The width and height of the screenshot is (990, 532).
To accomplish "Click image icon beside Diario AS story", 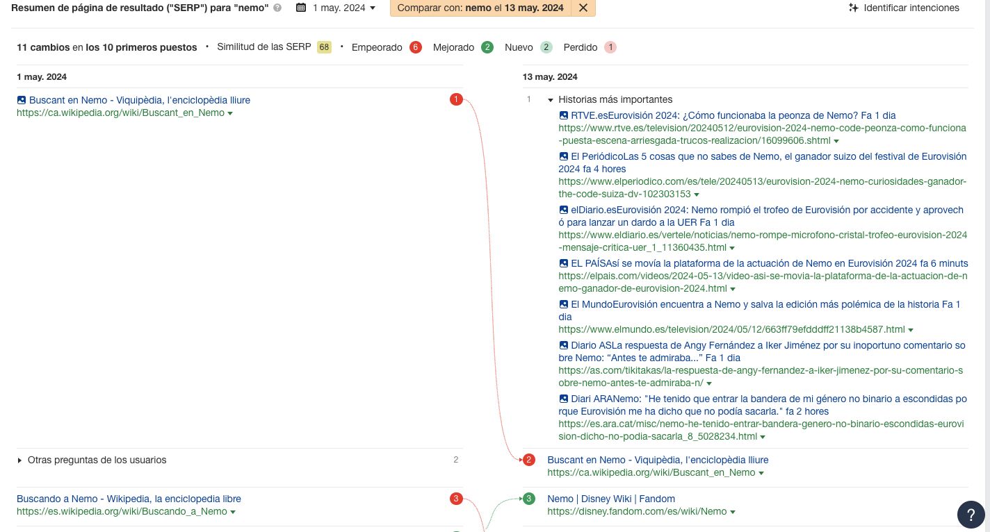I will pyautogui.click(x=564, y=345).
